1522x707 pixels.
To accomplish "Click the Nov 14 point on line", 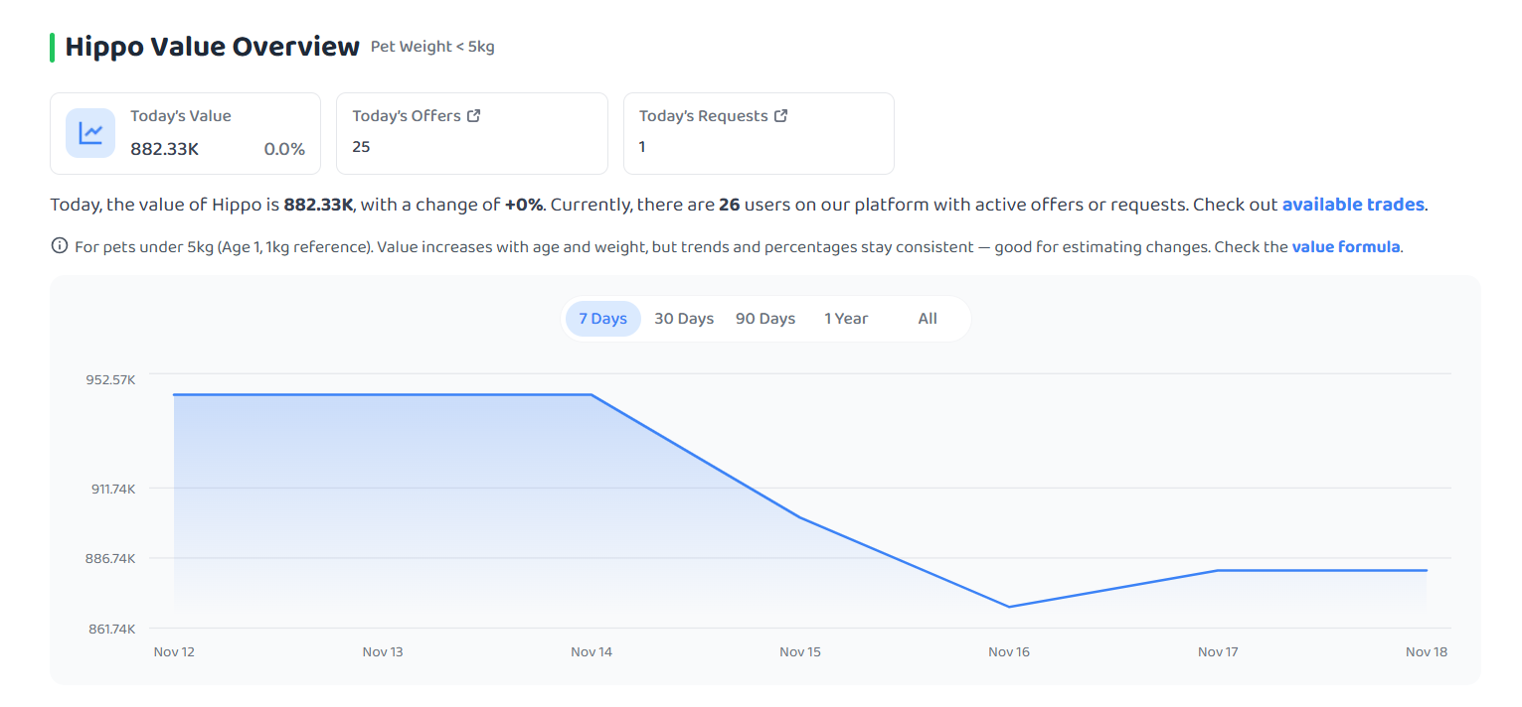I will pyautogui.click(x=592, y=395).
